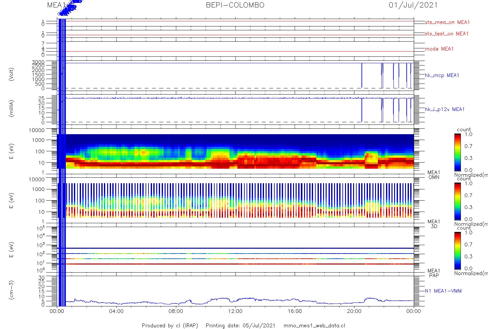Click the mmo_mea1_web_data.cl file name

(x=314, y=325)
